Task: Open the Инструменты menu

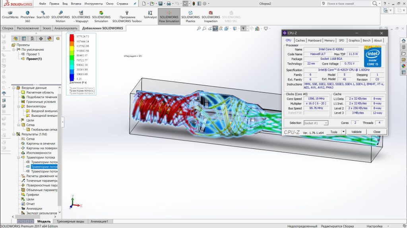Action: coord(93,4)
